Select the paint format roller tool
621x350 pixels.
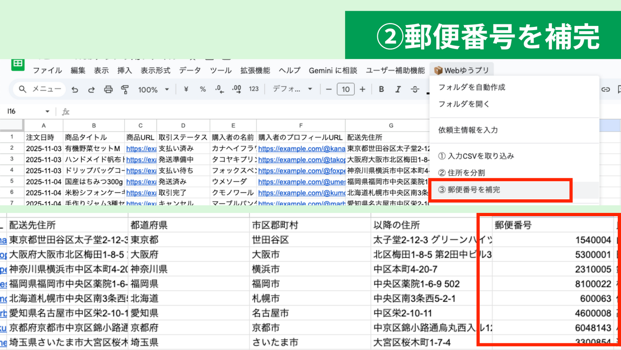[x=125, y=90]
